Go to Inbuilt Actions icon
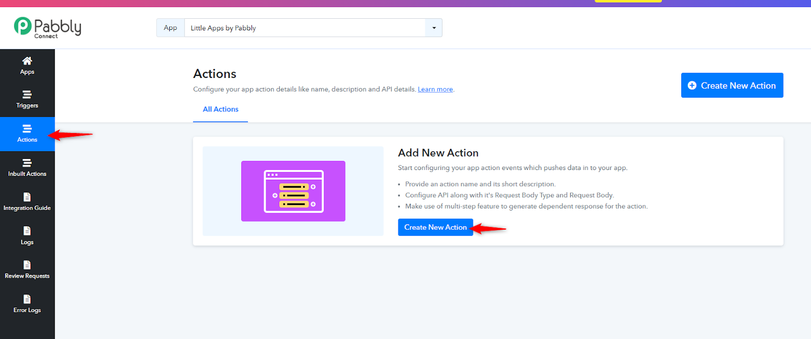The height and width of the screenshot is (339, 811). [x=27, y=163]
